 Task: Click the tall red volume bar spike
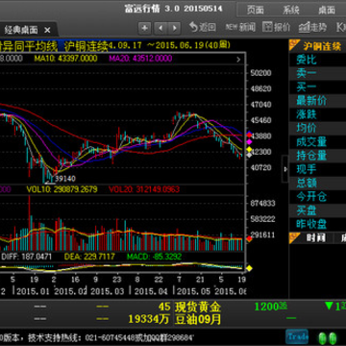(x=30, y=223)
